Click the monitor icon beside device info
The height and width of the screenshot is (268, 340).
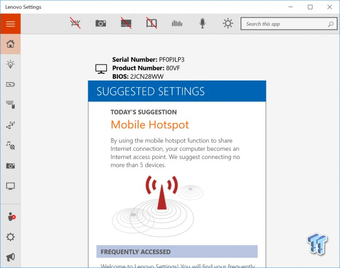coord(101,69)
